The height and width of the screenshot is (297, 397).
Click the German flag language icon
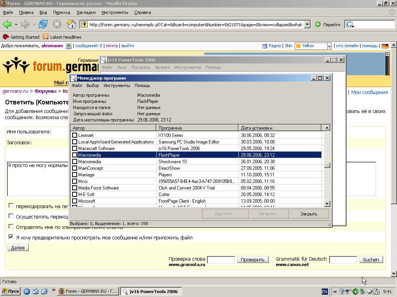pos(385,46)
